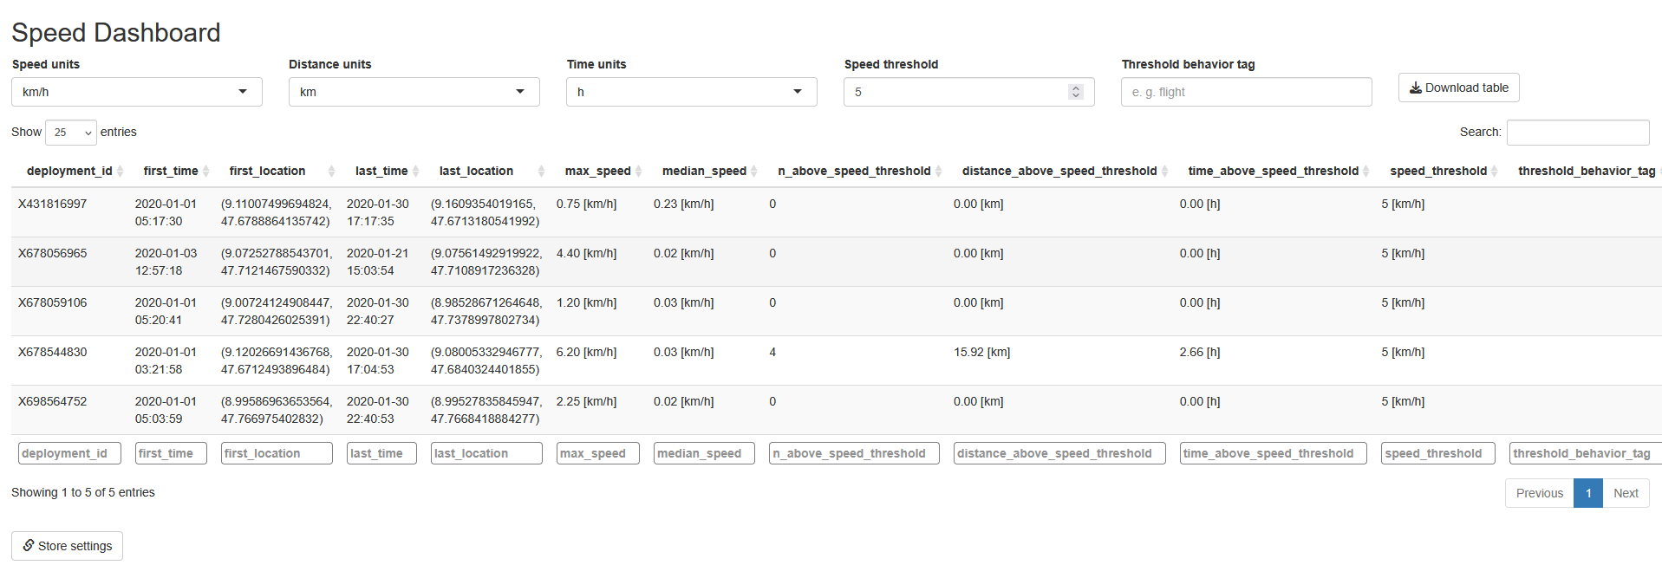
Task: Focus the speed_threshold column filter
Action: pos(1438,453)
